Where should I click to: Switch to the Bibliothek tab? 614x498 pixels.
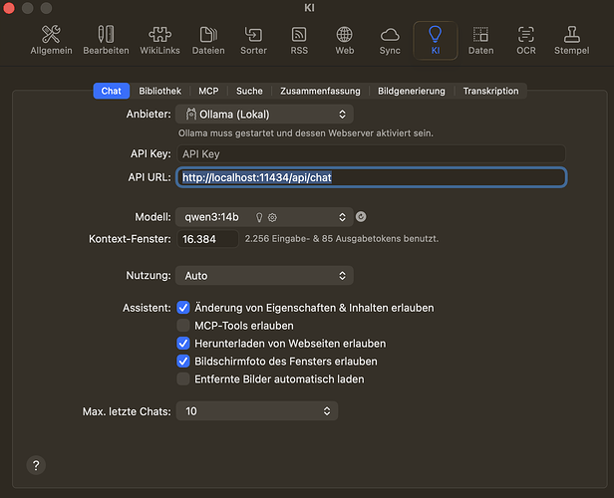[159, 91]
